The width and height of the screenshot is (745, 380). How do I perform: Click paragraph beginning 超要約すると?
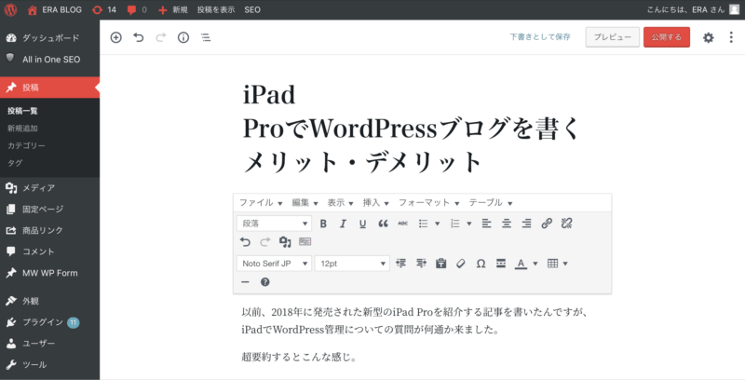click(x=299, y=357)
